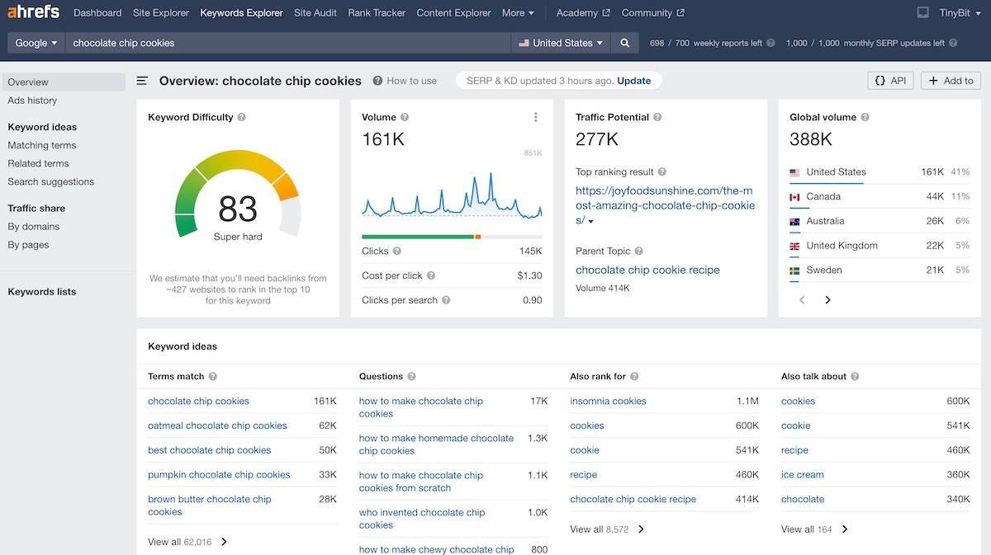Click the Traffic Potential help icon
The width and height of the screenshot is (991, 555).
658,117
